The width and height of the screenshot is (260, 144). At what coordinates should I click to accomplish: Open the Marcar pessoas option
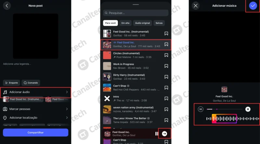pos(35,109)
